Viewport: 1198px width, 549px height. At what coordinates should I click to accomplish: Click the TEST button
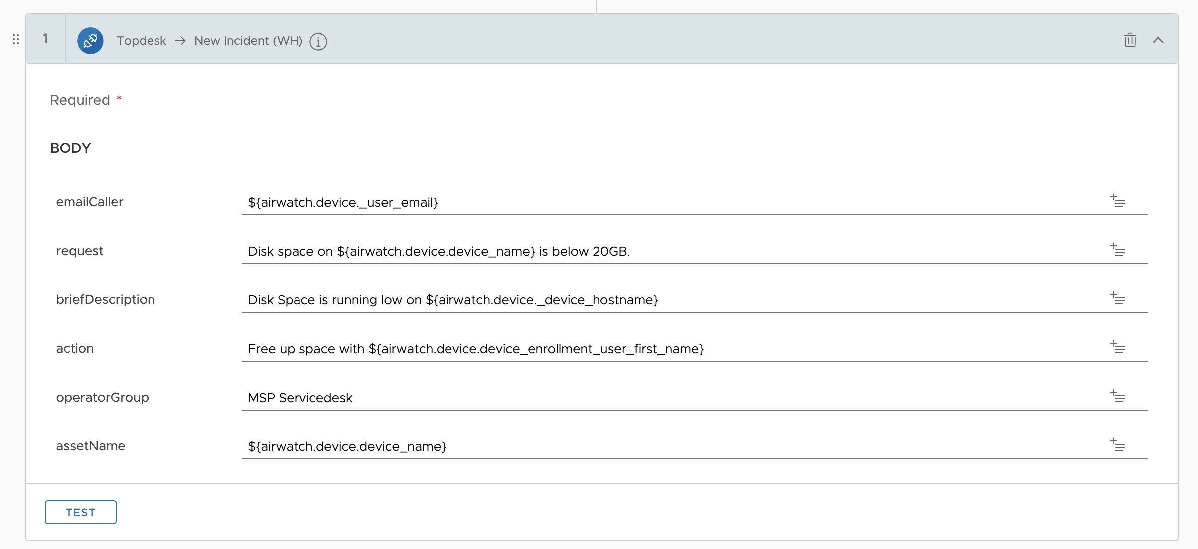80,512
